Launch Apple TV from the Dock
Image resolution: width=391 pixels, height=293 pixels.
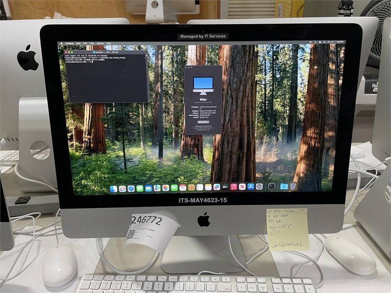[x=226, y=187]
